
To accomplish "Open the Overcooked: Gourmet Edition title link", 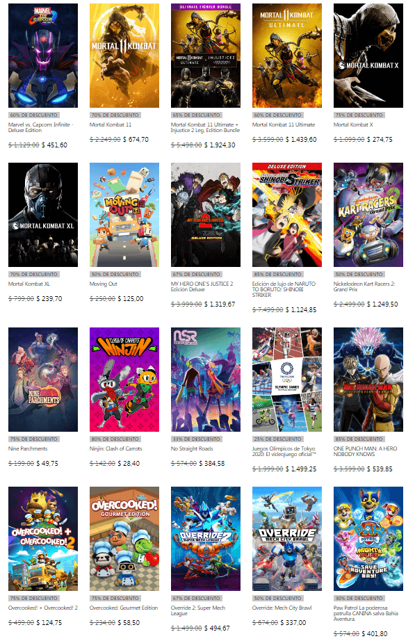I will tap(124, 608).
